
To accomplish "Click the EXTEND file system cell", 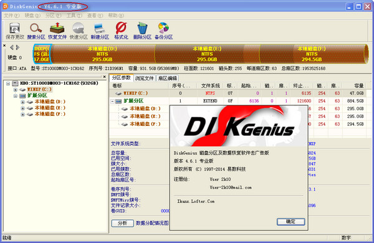I will [x=210, y=101].
